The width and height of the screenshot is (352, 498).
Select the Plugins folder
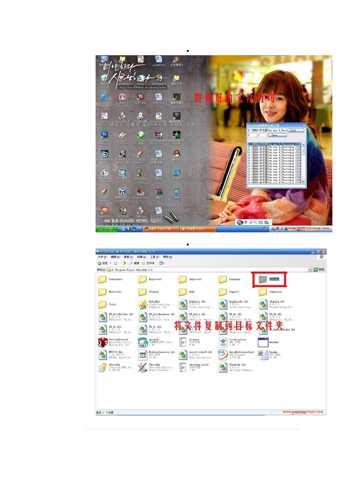[149, 292]
